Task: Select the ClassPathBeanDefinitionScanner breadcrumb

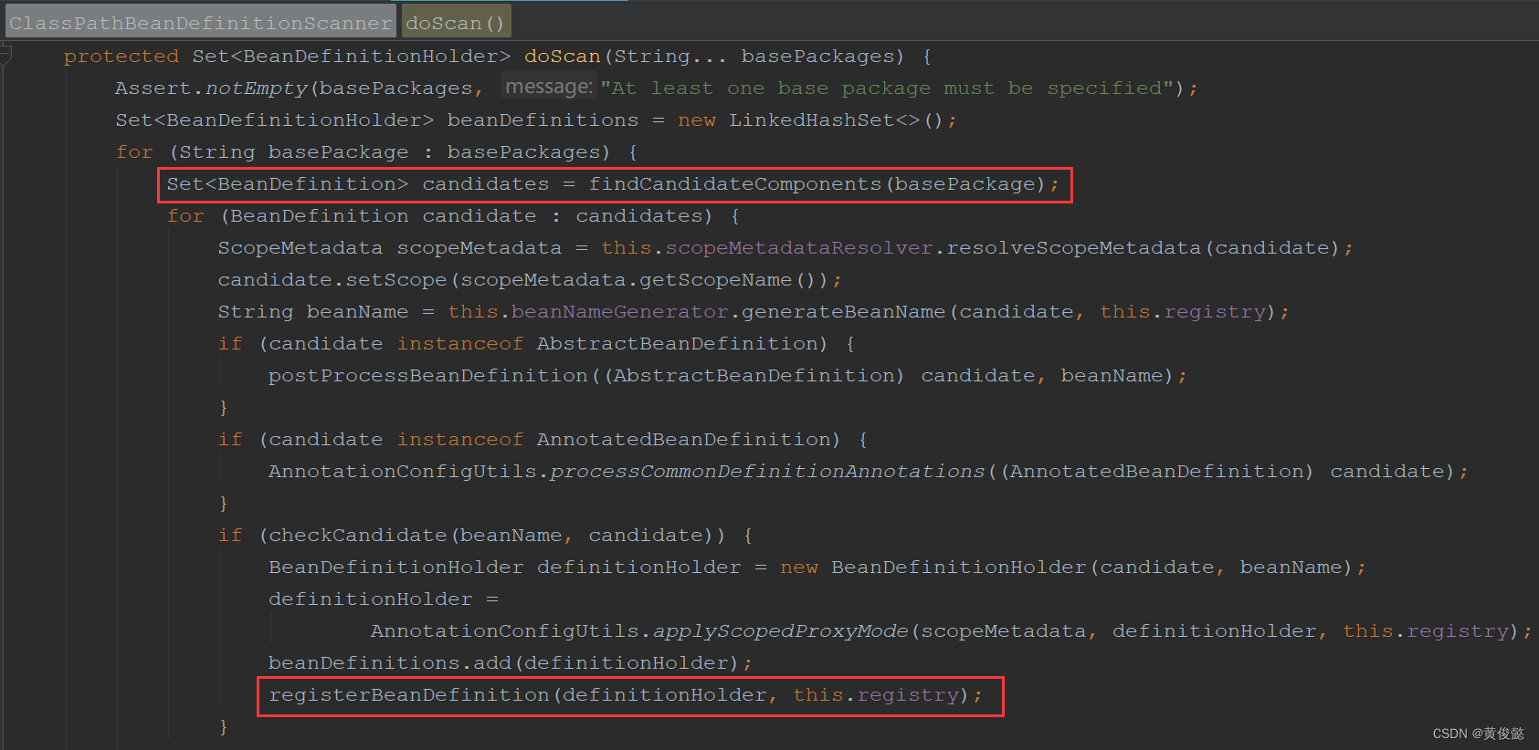Action: coord(201,23)
